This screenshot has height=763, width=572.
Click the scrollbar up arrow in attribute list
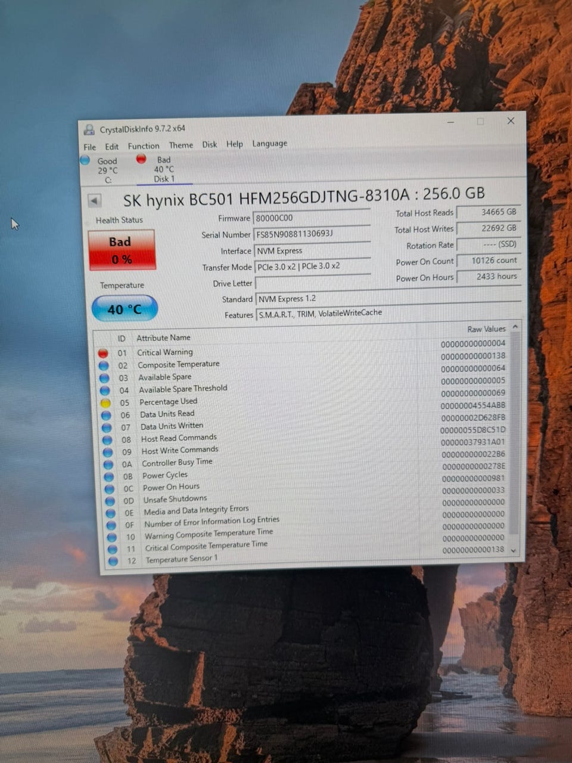pos(515,327)
